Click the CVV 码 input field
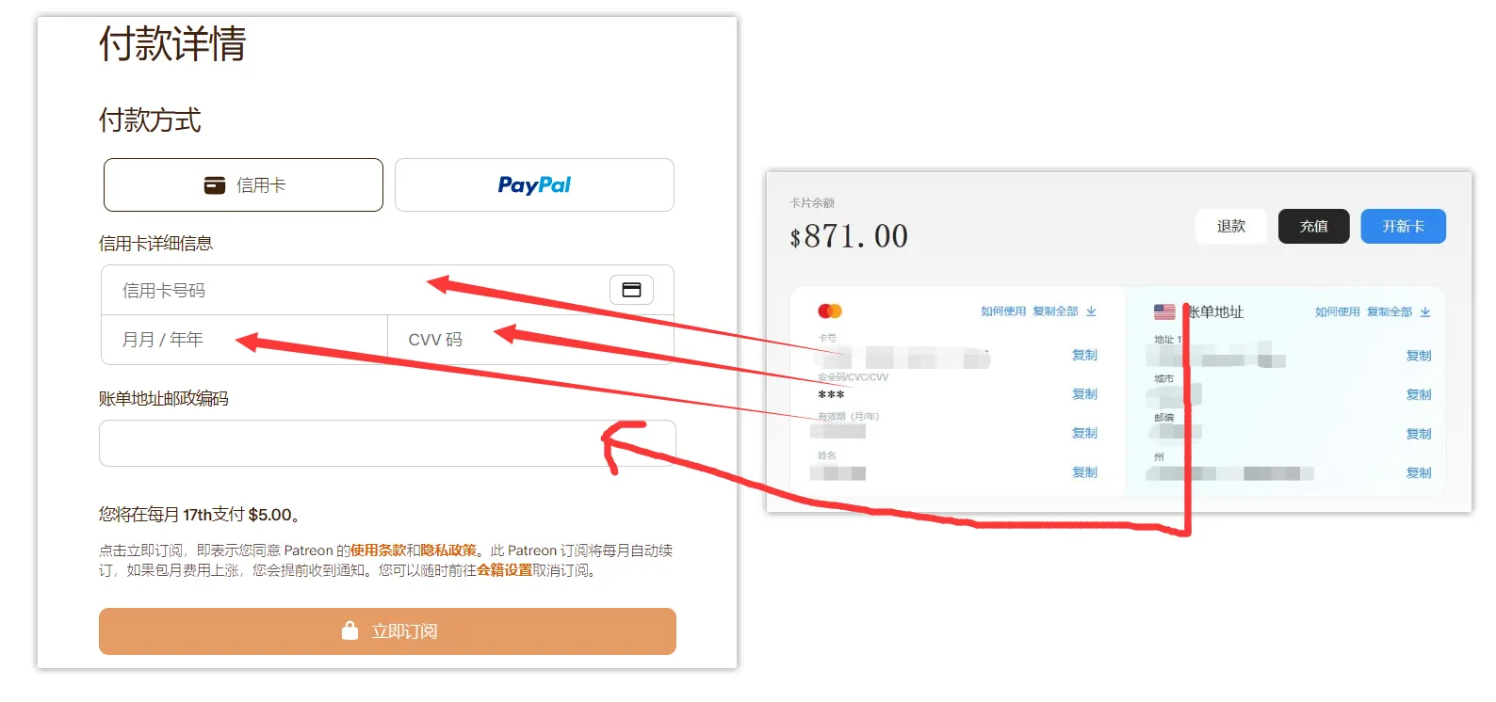 pos(530,340)
